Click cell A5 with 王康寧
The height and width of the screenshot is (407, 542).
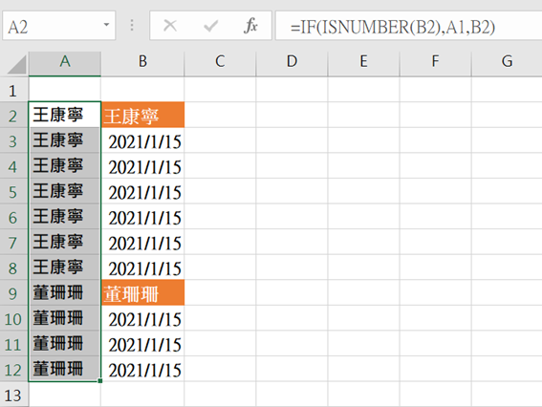[x=65, y=191]
